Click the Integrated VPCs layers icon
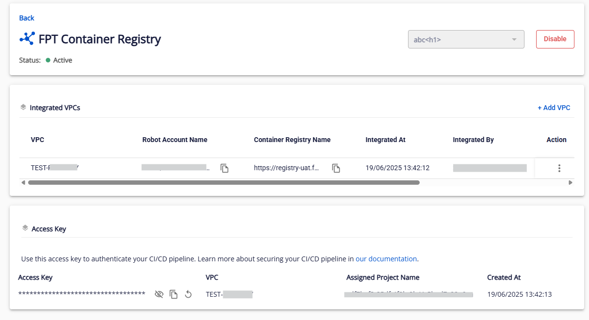This screenshot has height=320, width=589. click(x=23, y=107)
